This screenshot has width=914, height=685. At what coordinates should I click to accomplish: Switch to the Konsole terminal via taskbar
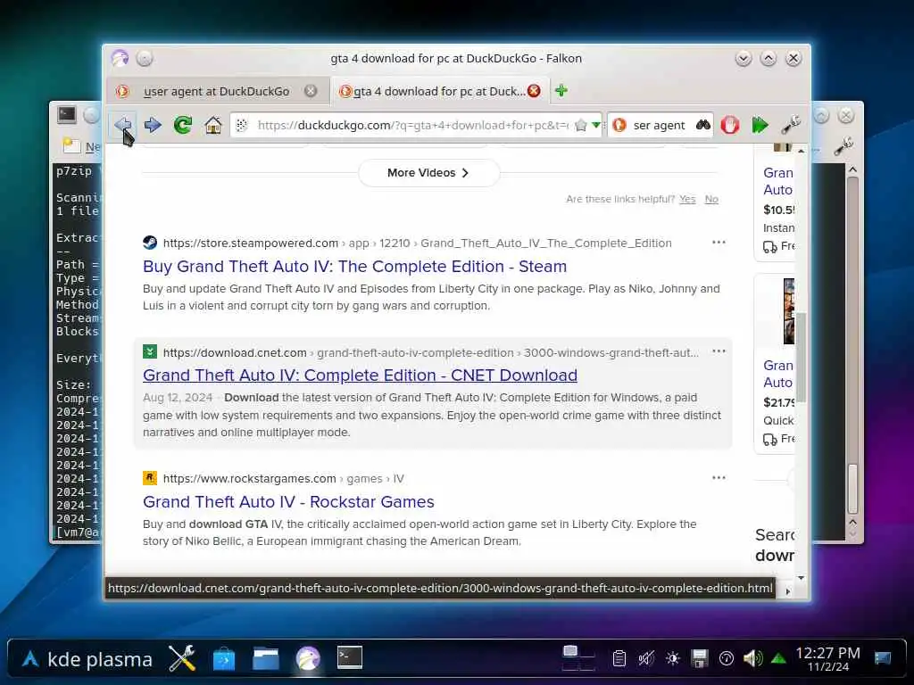click(x=350, y=657)
